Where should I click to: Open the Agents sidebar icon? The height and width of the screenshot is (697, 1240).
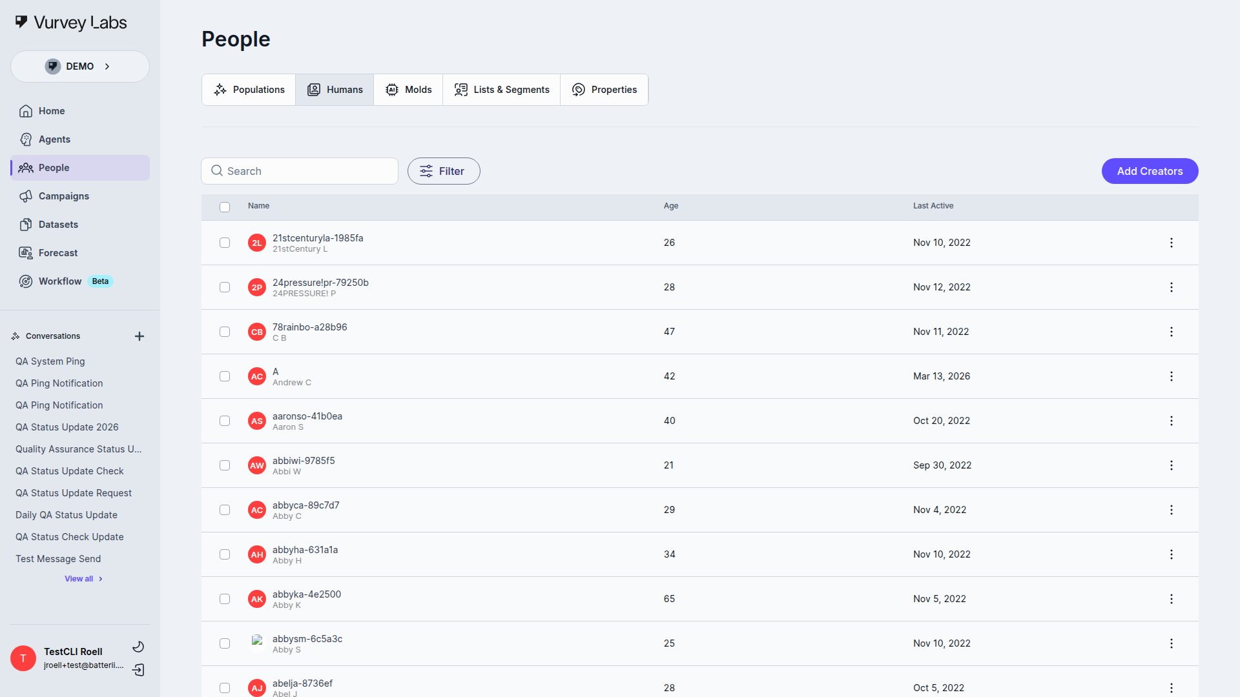coord(26,139)
